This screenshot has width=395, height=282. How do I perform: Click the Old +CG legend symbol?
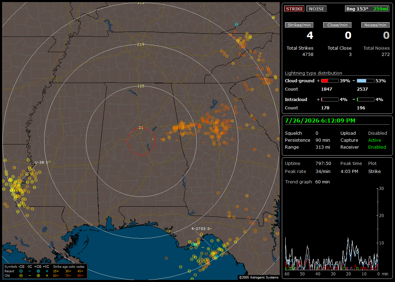(x=38, y=276)
